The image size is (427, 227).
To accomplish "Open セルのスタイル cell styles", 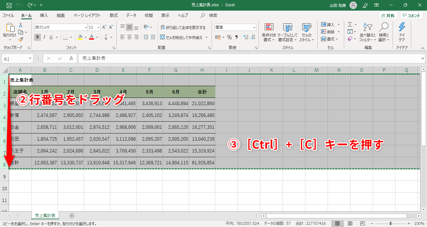I will pos(306,32).
